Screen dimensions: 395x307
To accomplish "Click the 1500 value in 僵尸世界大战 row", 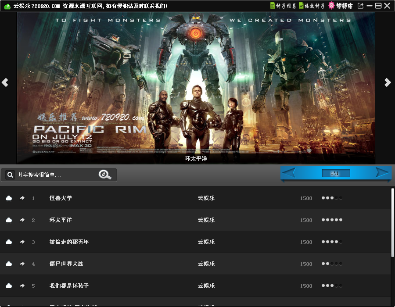I will 306,264.
